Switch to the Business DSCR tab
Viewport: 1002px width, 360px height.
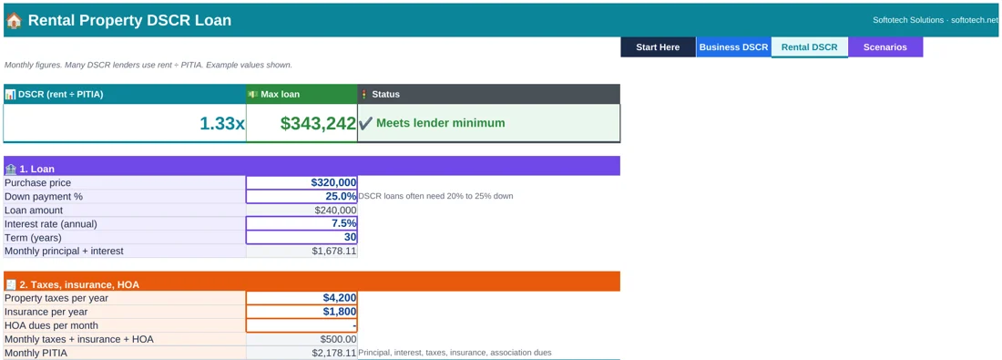pos(733,47)
